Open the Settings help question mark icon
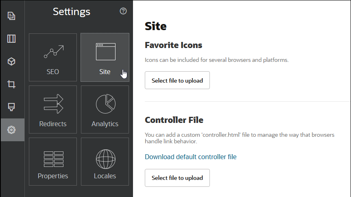The height and width of the screenshot is (197, 351). 123,11
